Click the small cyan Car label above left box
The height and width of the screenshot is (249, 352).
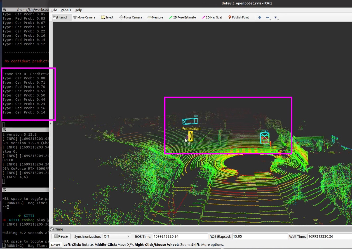(x=196, y=116)
